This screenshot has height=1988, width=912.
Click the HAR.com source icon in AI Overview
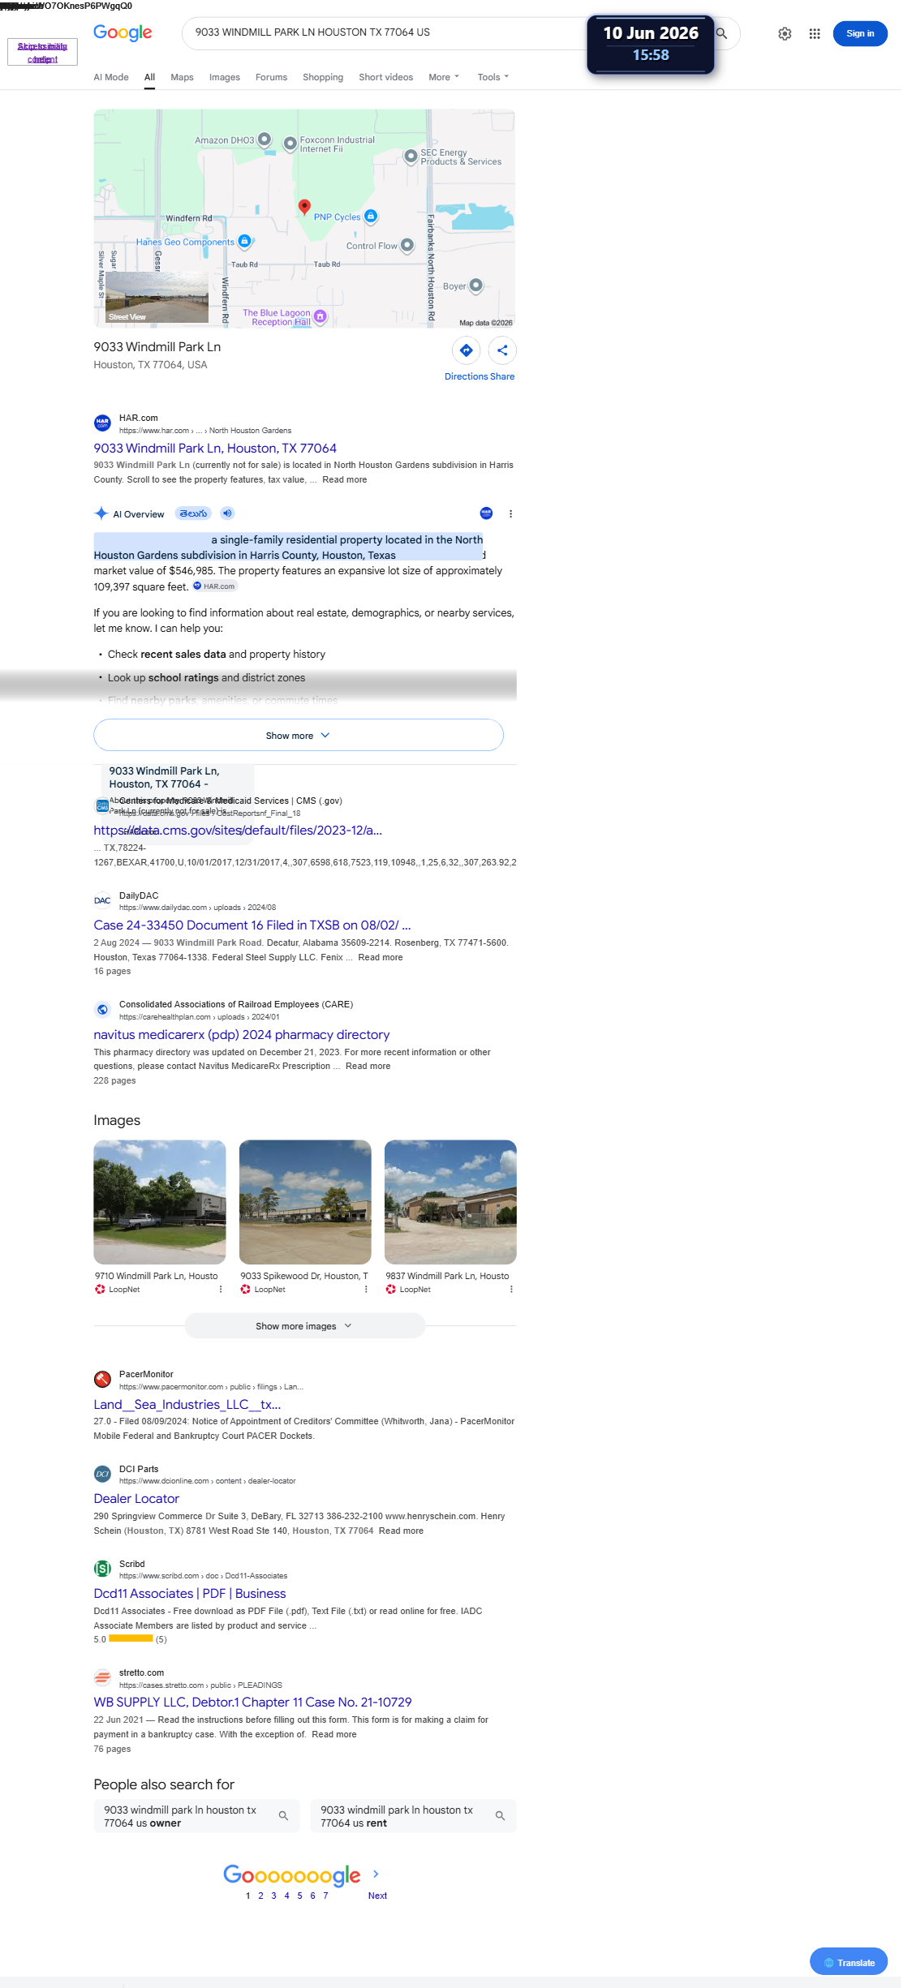click(486, 513)
